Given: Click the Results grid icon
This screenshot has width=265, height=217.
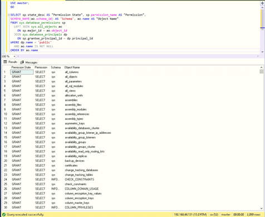Looking at the screenshot, I should 6,62.
